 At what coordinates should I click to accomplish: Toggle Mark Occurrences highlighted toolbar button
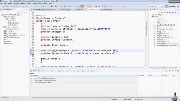pos(82,6)
